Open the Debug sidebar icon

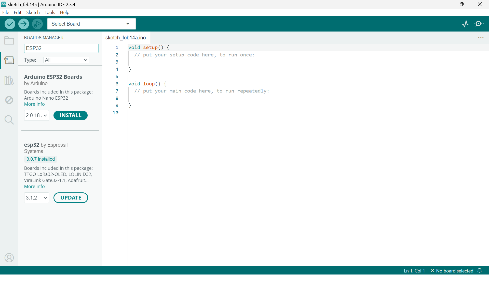click(9, 100)
